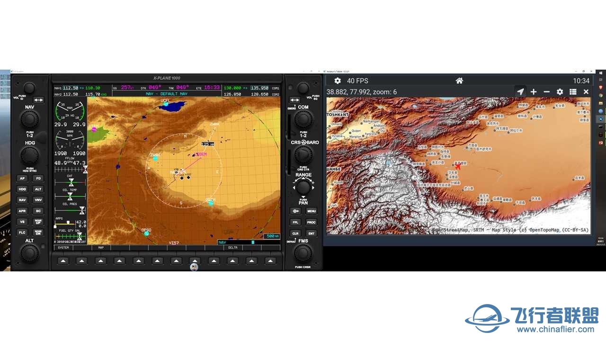The height and width of the screenshot is (341, 606).
Task: Select the MAP softkey label
Action: tap(101, 248)
